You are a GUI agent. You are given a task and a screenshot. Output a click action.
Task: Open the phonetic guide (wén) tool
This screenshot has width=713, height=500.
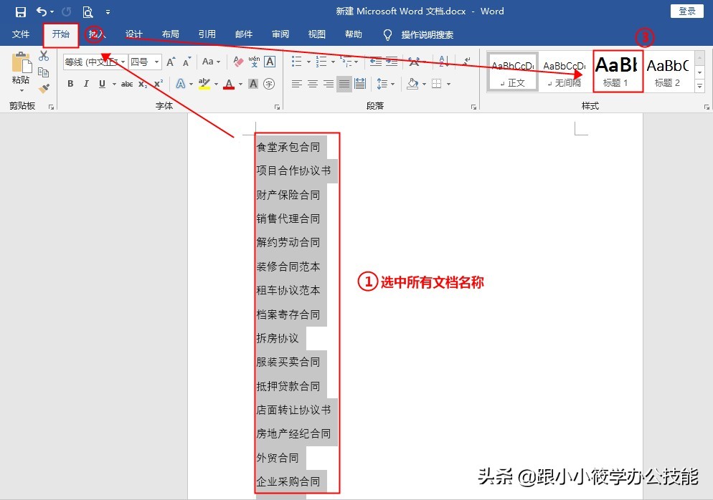(254, 62)
